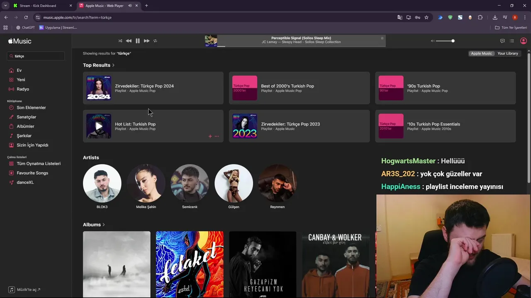Open Zirvedekiler: Türkçe Pop 2024 playlist
The height and width of the screenshot is (298, 531).
pyautogui.click(x=153, y=88)
